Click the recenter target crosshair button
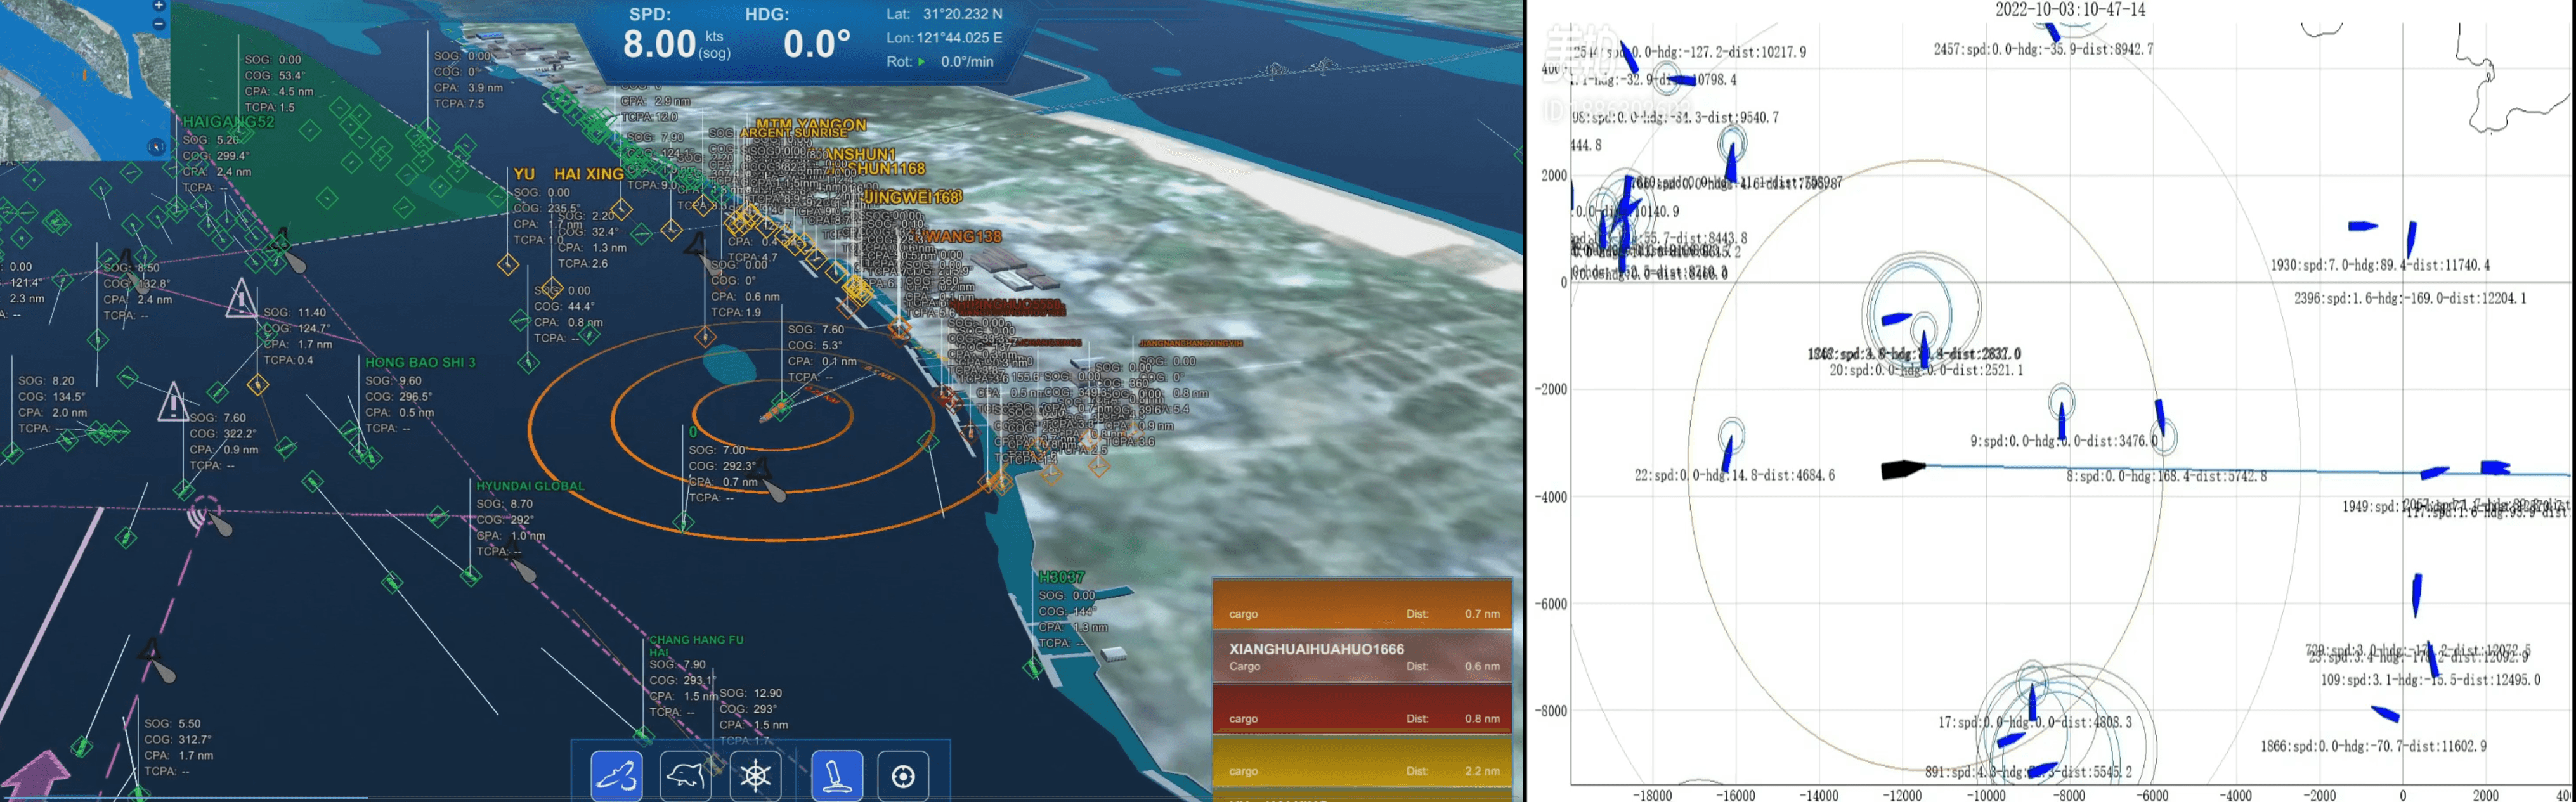This screenshot has width=2576, height=802. tap(903, 775)
